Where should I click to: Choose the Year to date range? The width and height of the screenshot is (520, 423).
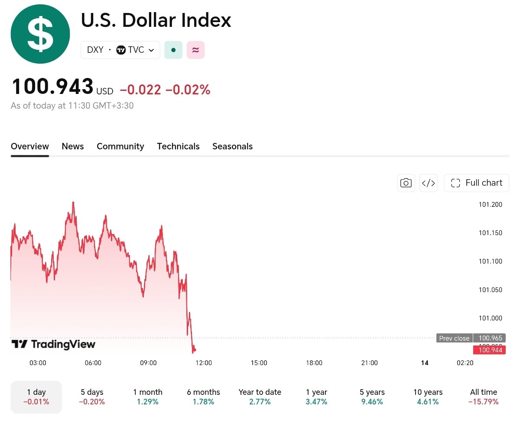[260, 397]
